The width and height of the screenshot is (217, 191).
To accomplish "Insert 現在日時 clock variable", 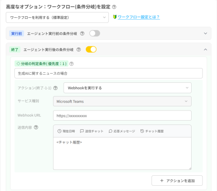I will tap(66, 131).
